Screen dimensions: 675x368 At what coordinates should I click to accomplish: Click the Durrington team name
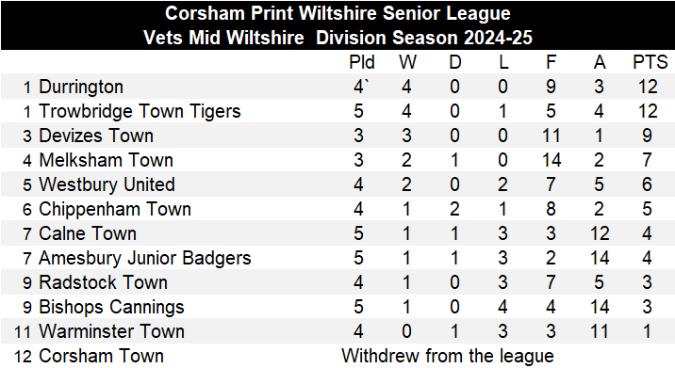pos(81,87)
